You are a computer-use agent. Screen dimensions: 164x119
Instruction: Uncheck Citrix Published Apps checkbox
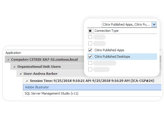pos(90,50)
